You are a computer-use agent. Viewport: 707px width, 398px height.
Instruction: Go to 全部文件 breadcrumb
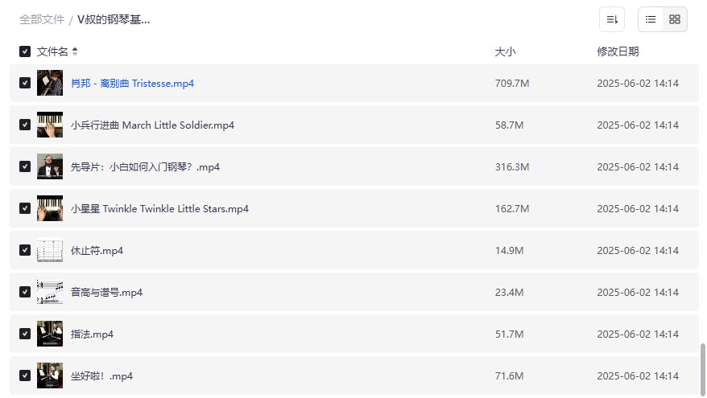(x=42, y=19)
